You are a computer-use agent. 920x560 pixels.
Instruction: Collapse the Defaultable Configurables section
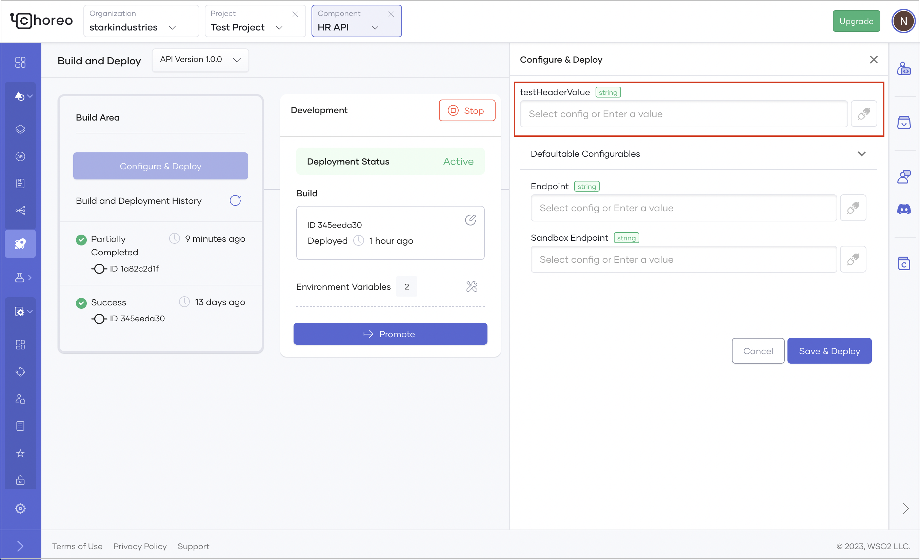pos(861,154)
